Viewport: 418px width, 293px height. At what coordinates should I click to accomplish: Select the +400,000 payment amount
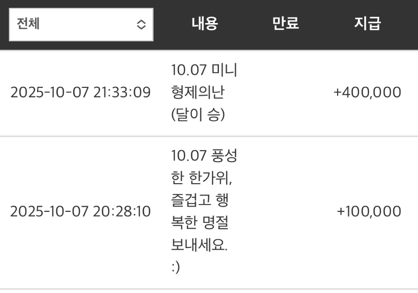point(367,93)
